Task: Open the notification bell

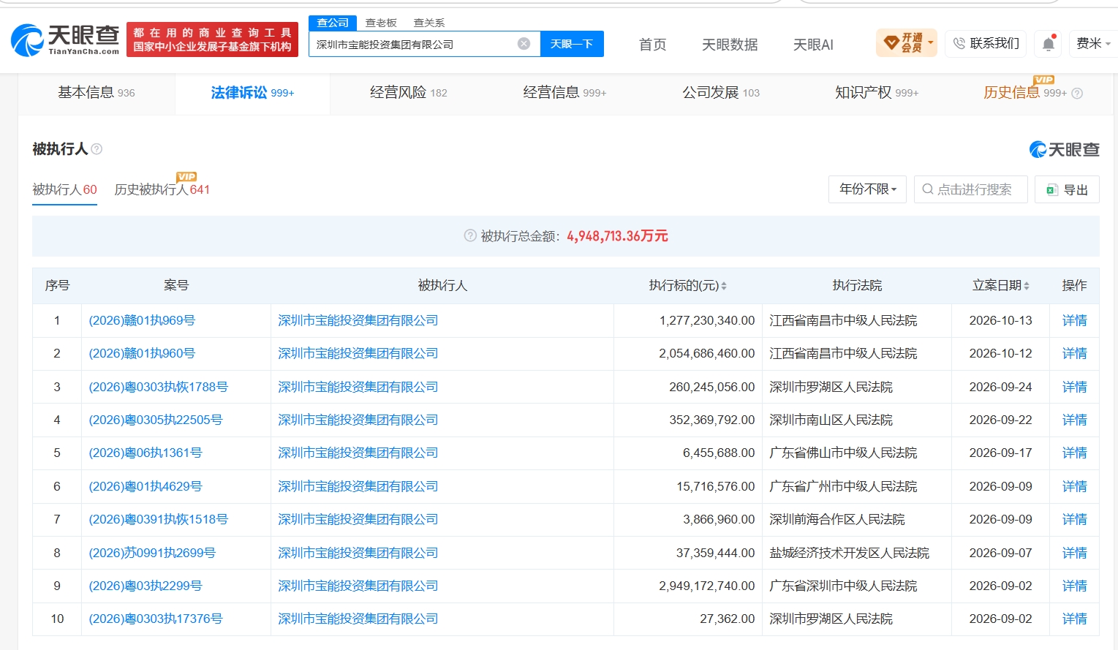Action: pyautogui.click(x=1049, y=44)
